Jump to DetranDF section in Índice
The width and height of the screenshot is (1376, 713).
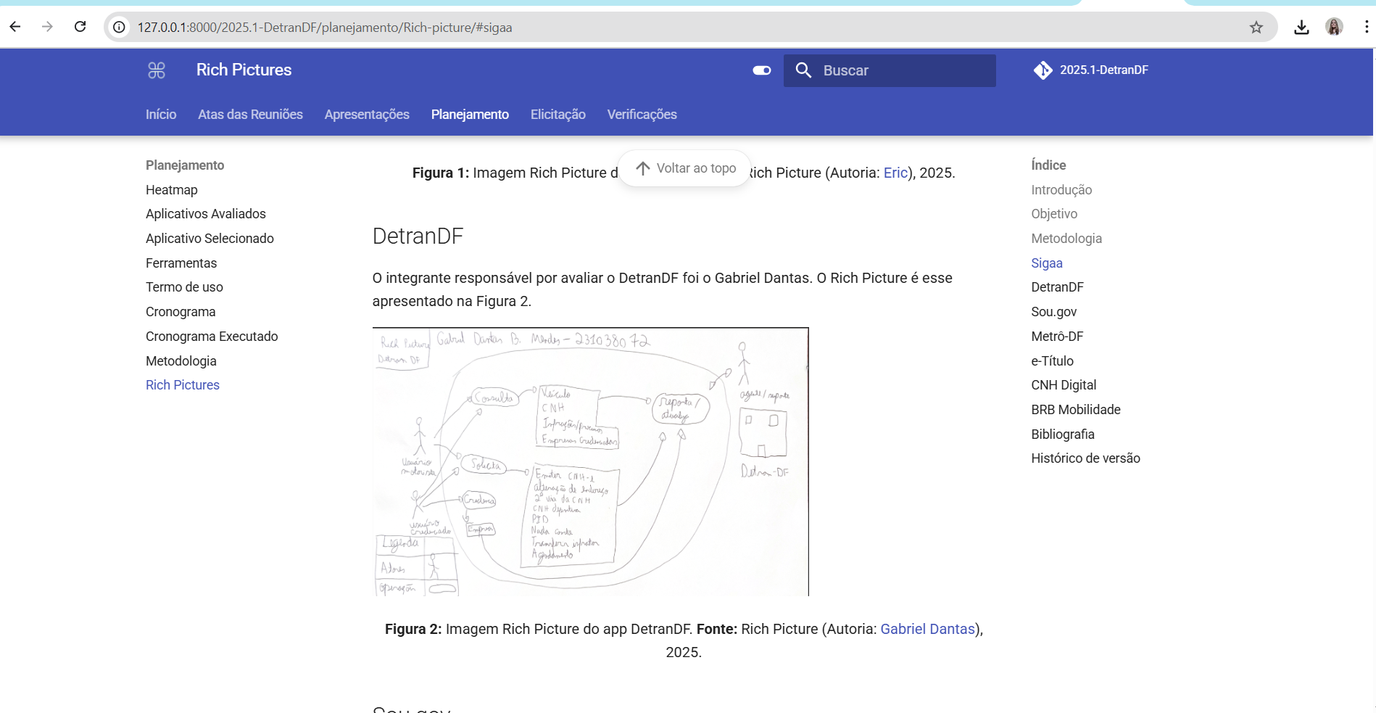pyautogui.click(x=1057, y=287)
